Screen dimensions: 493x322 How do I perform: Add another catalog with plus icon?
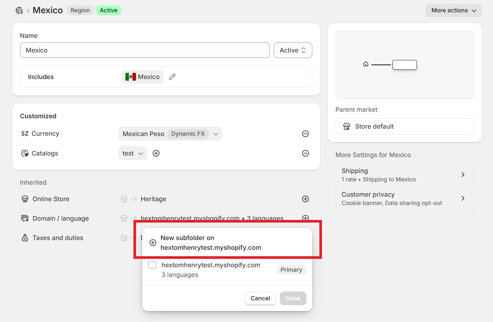tap(156, 153)
